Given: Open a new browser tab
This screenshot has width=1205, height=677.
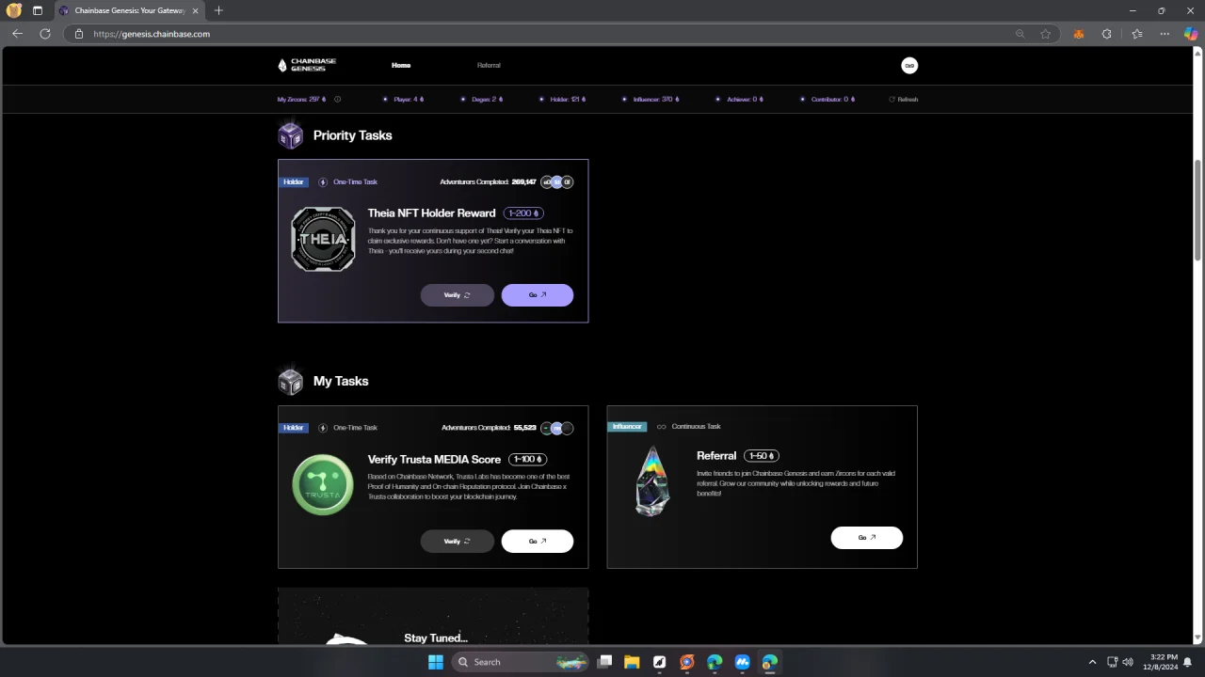Looking at the screenshot, I should tap(218, 10).
